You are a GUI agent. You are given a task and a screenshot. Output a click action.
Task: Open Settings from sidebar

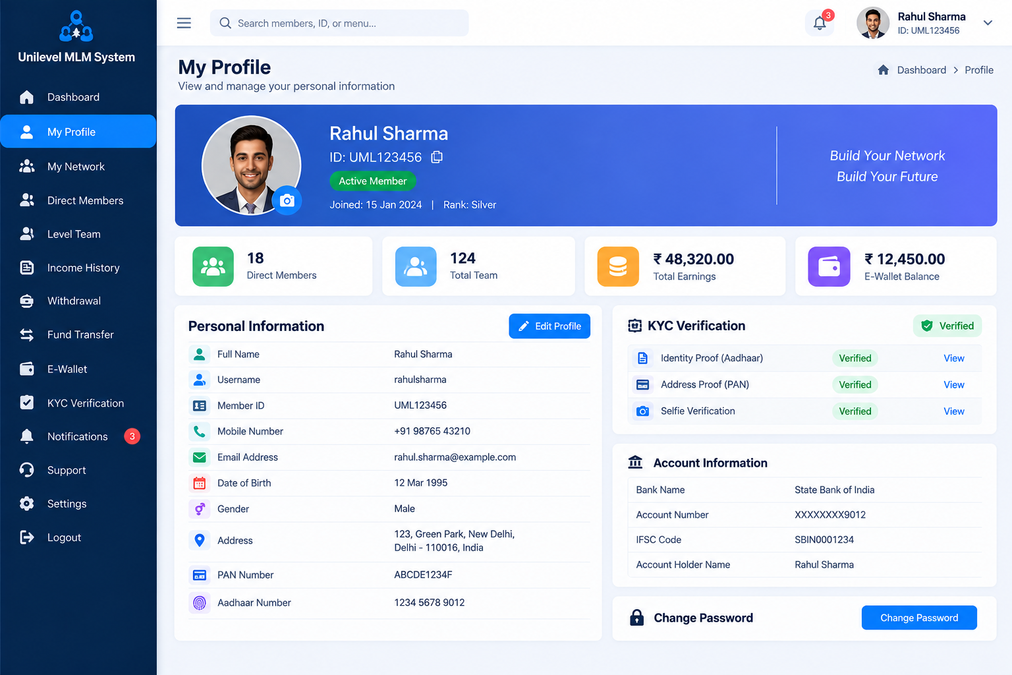click(x=78, y=504)
